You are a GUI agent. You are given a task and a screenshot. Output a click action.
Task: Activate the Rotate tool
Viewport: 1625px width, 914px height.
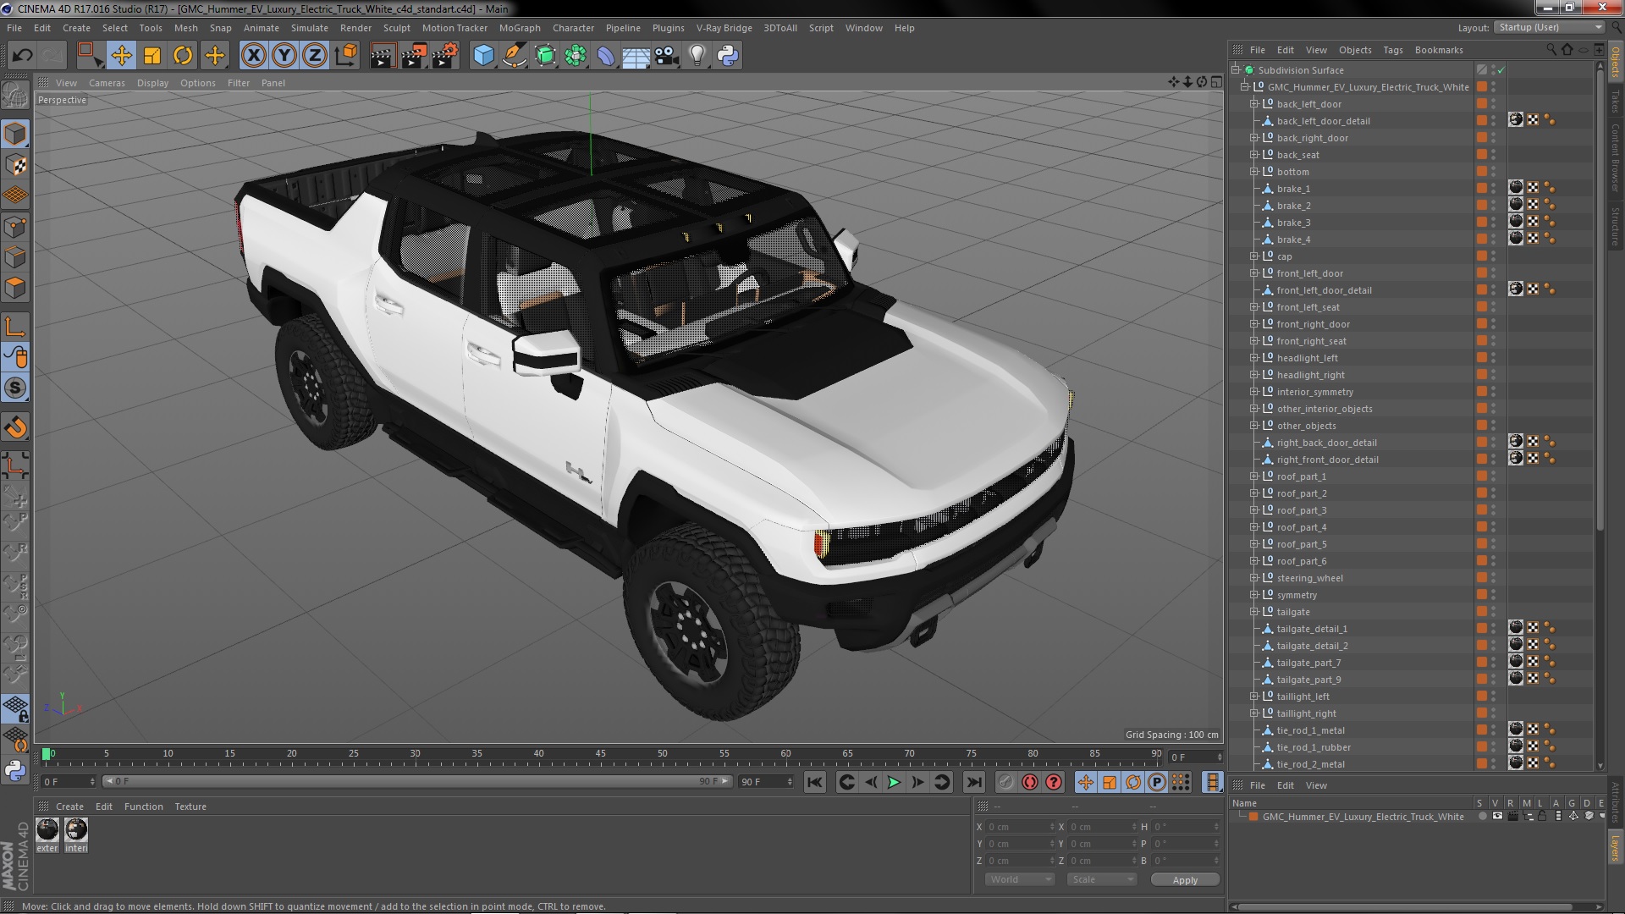pyautogui.click(x=183, y=56)
